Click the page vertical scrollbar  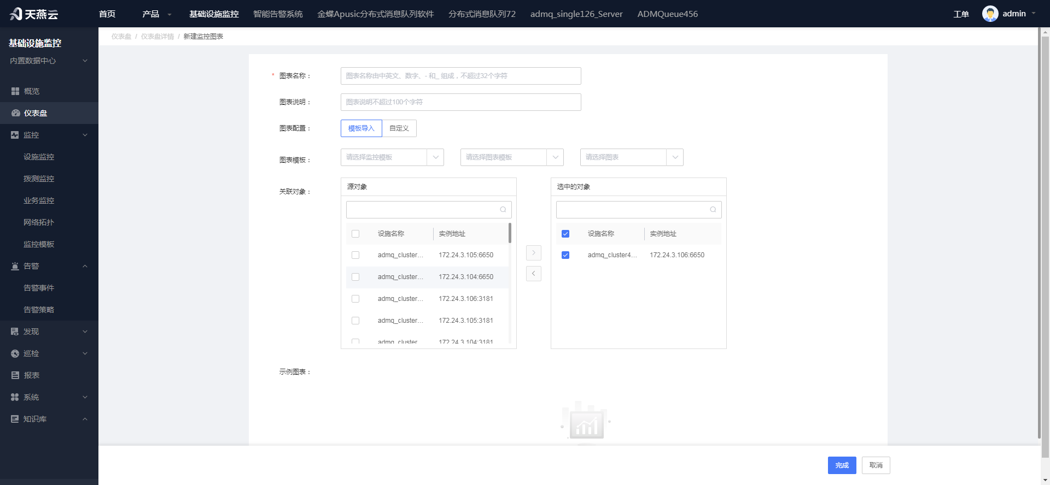click(x=1045, y=246)
